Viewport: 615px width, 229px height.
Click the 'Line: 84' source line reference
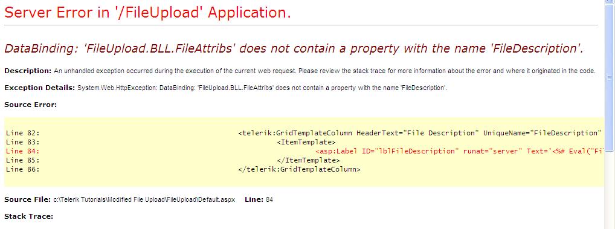tap(259, 199)
